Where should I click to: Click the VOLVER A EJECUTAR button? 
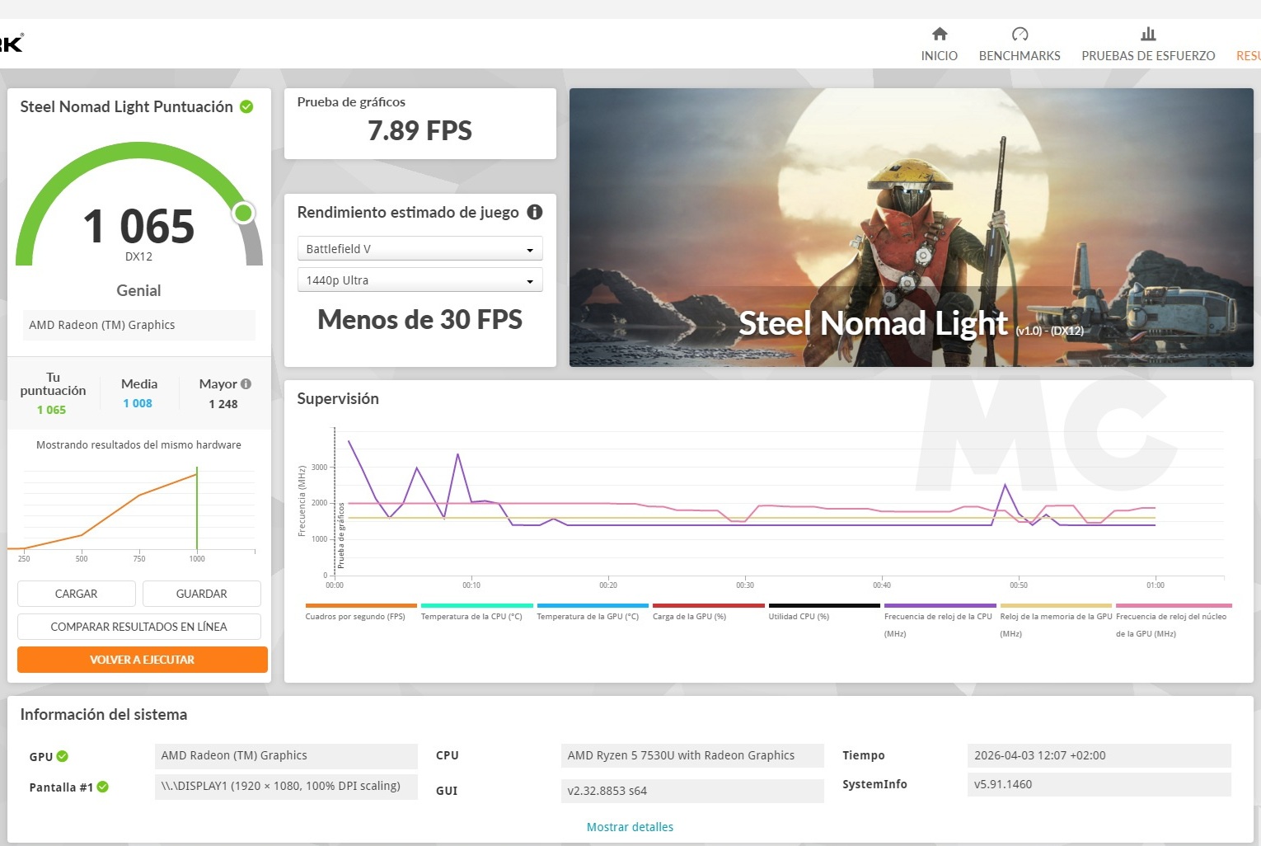[x=142, y=659]
